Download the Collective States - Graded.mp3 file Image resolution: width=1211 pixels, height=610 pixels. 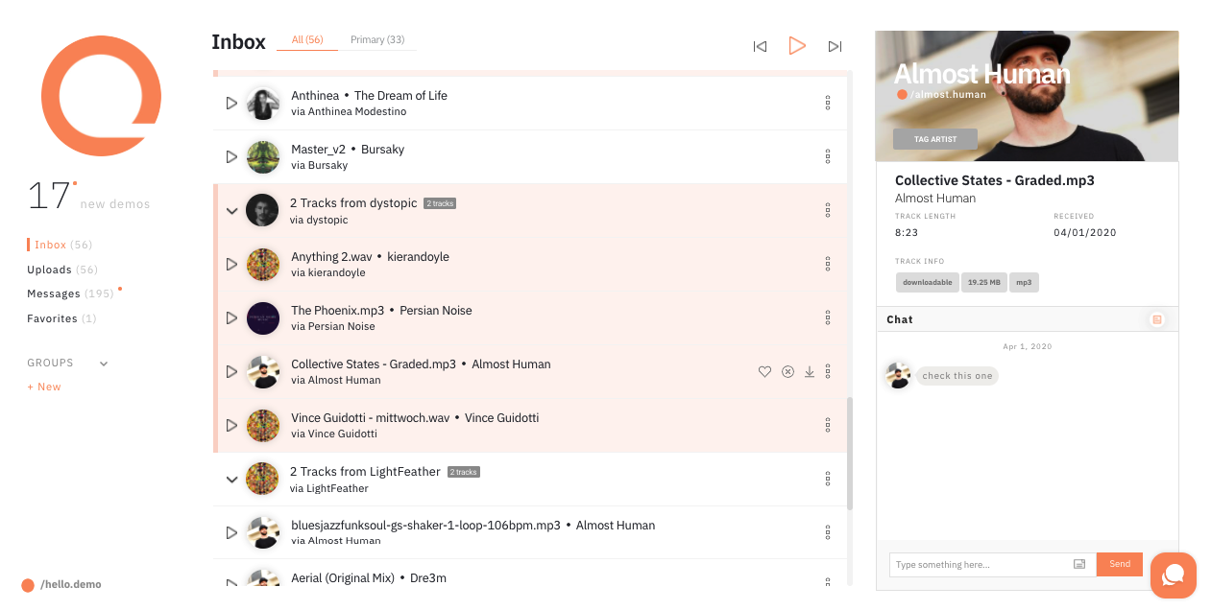pyautogui.click(x=810, y=371)
